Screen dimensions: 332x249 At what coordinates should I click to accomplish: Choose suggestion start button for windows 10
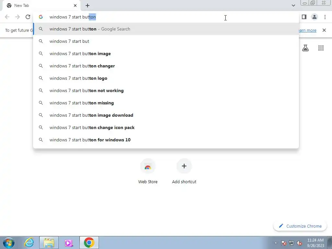(x=166, y=140)
